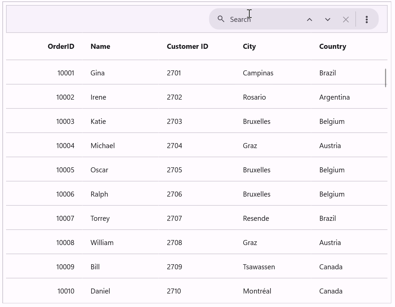Select order ID cell 10007

65,218
